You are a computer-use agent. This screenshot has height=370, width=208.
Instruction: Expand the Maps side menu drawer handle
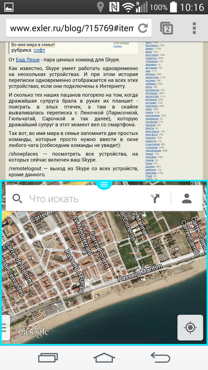5,327
